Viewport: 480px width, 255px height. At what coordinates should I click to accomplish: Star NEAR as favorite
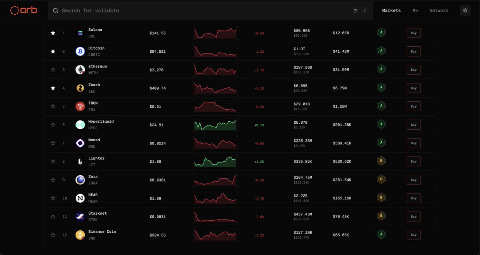53,198
